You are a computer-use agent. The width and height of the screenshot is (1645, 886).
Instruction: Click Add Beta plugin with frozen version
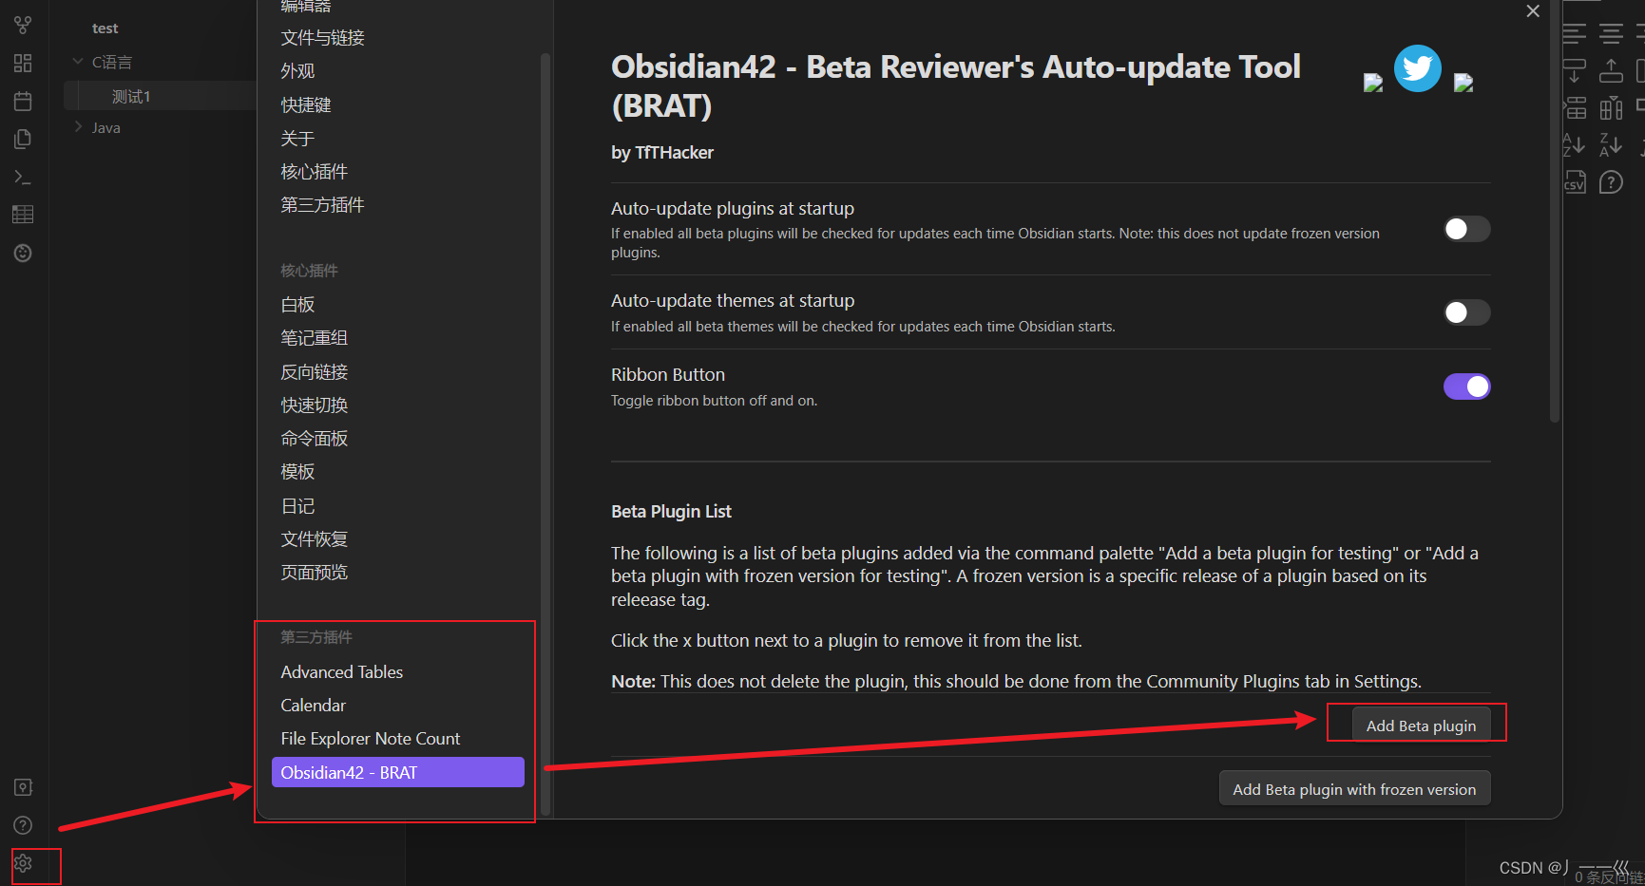pos(1354,789)
